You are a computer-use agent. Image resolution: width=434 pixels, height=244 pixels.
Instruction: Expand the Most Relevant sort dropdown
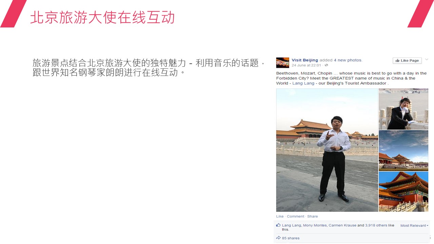(x=414, y=225)
